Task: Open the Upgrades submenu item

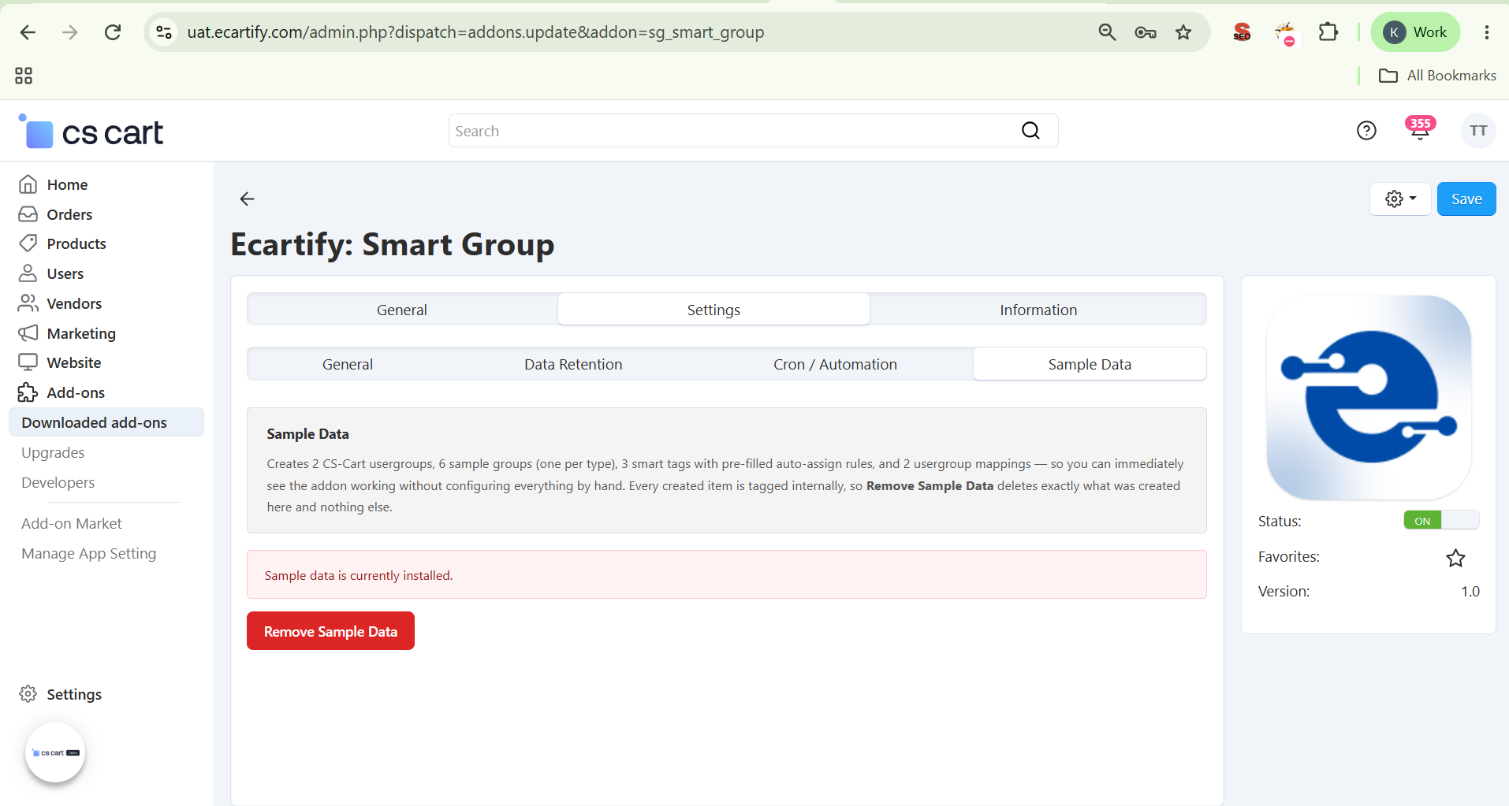Action: tap(53, 452)
